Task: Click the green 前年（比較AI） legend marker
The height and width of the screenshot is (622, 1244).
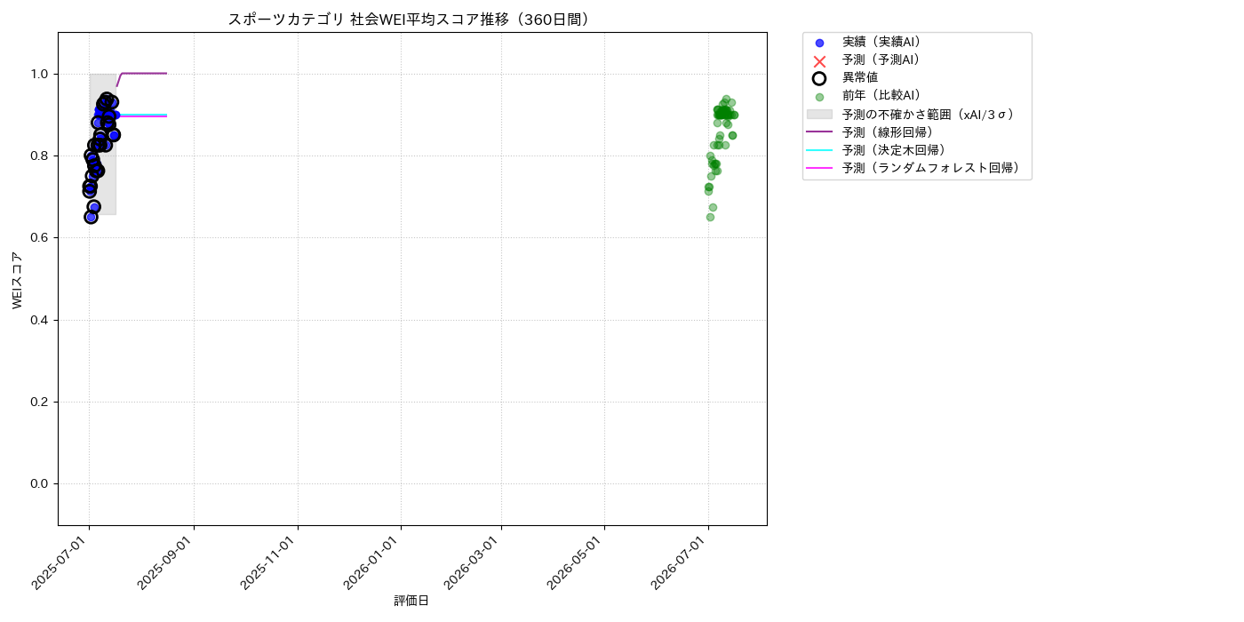Action: tap(819, 97)
